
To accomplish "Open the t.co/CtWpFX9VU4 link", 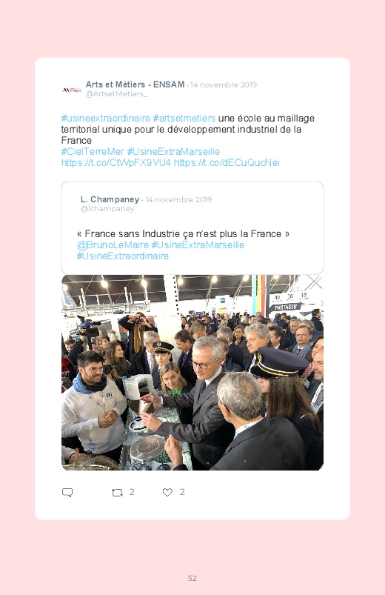I will (x=116, y=163).
